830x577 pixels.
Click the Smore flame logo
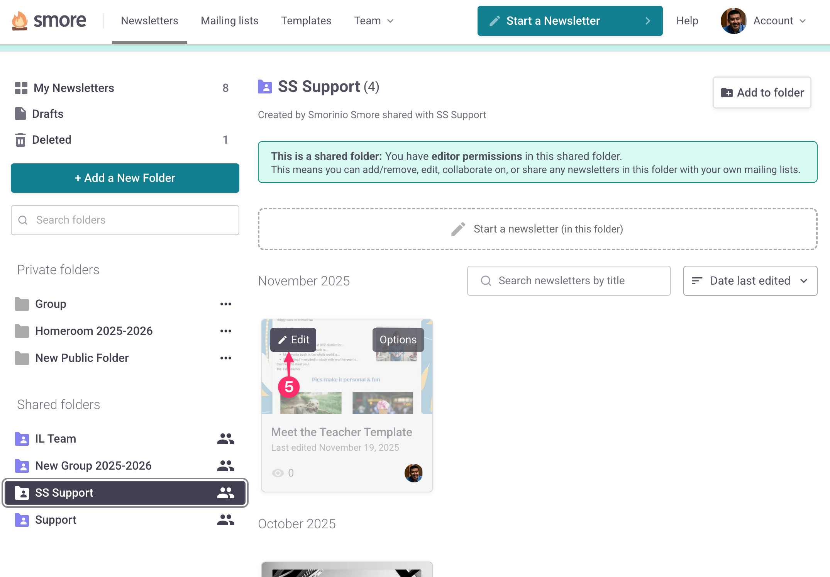pyautogui.click(x=20, y=20)
